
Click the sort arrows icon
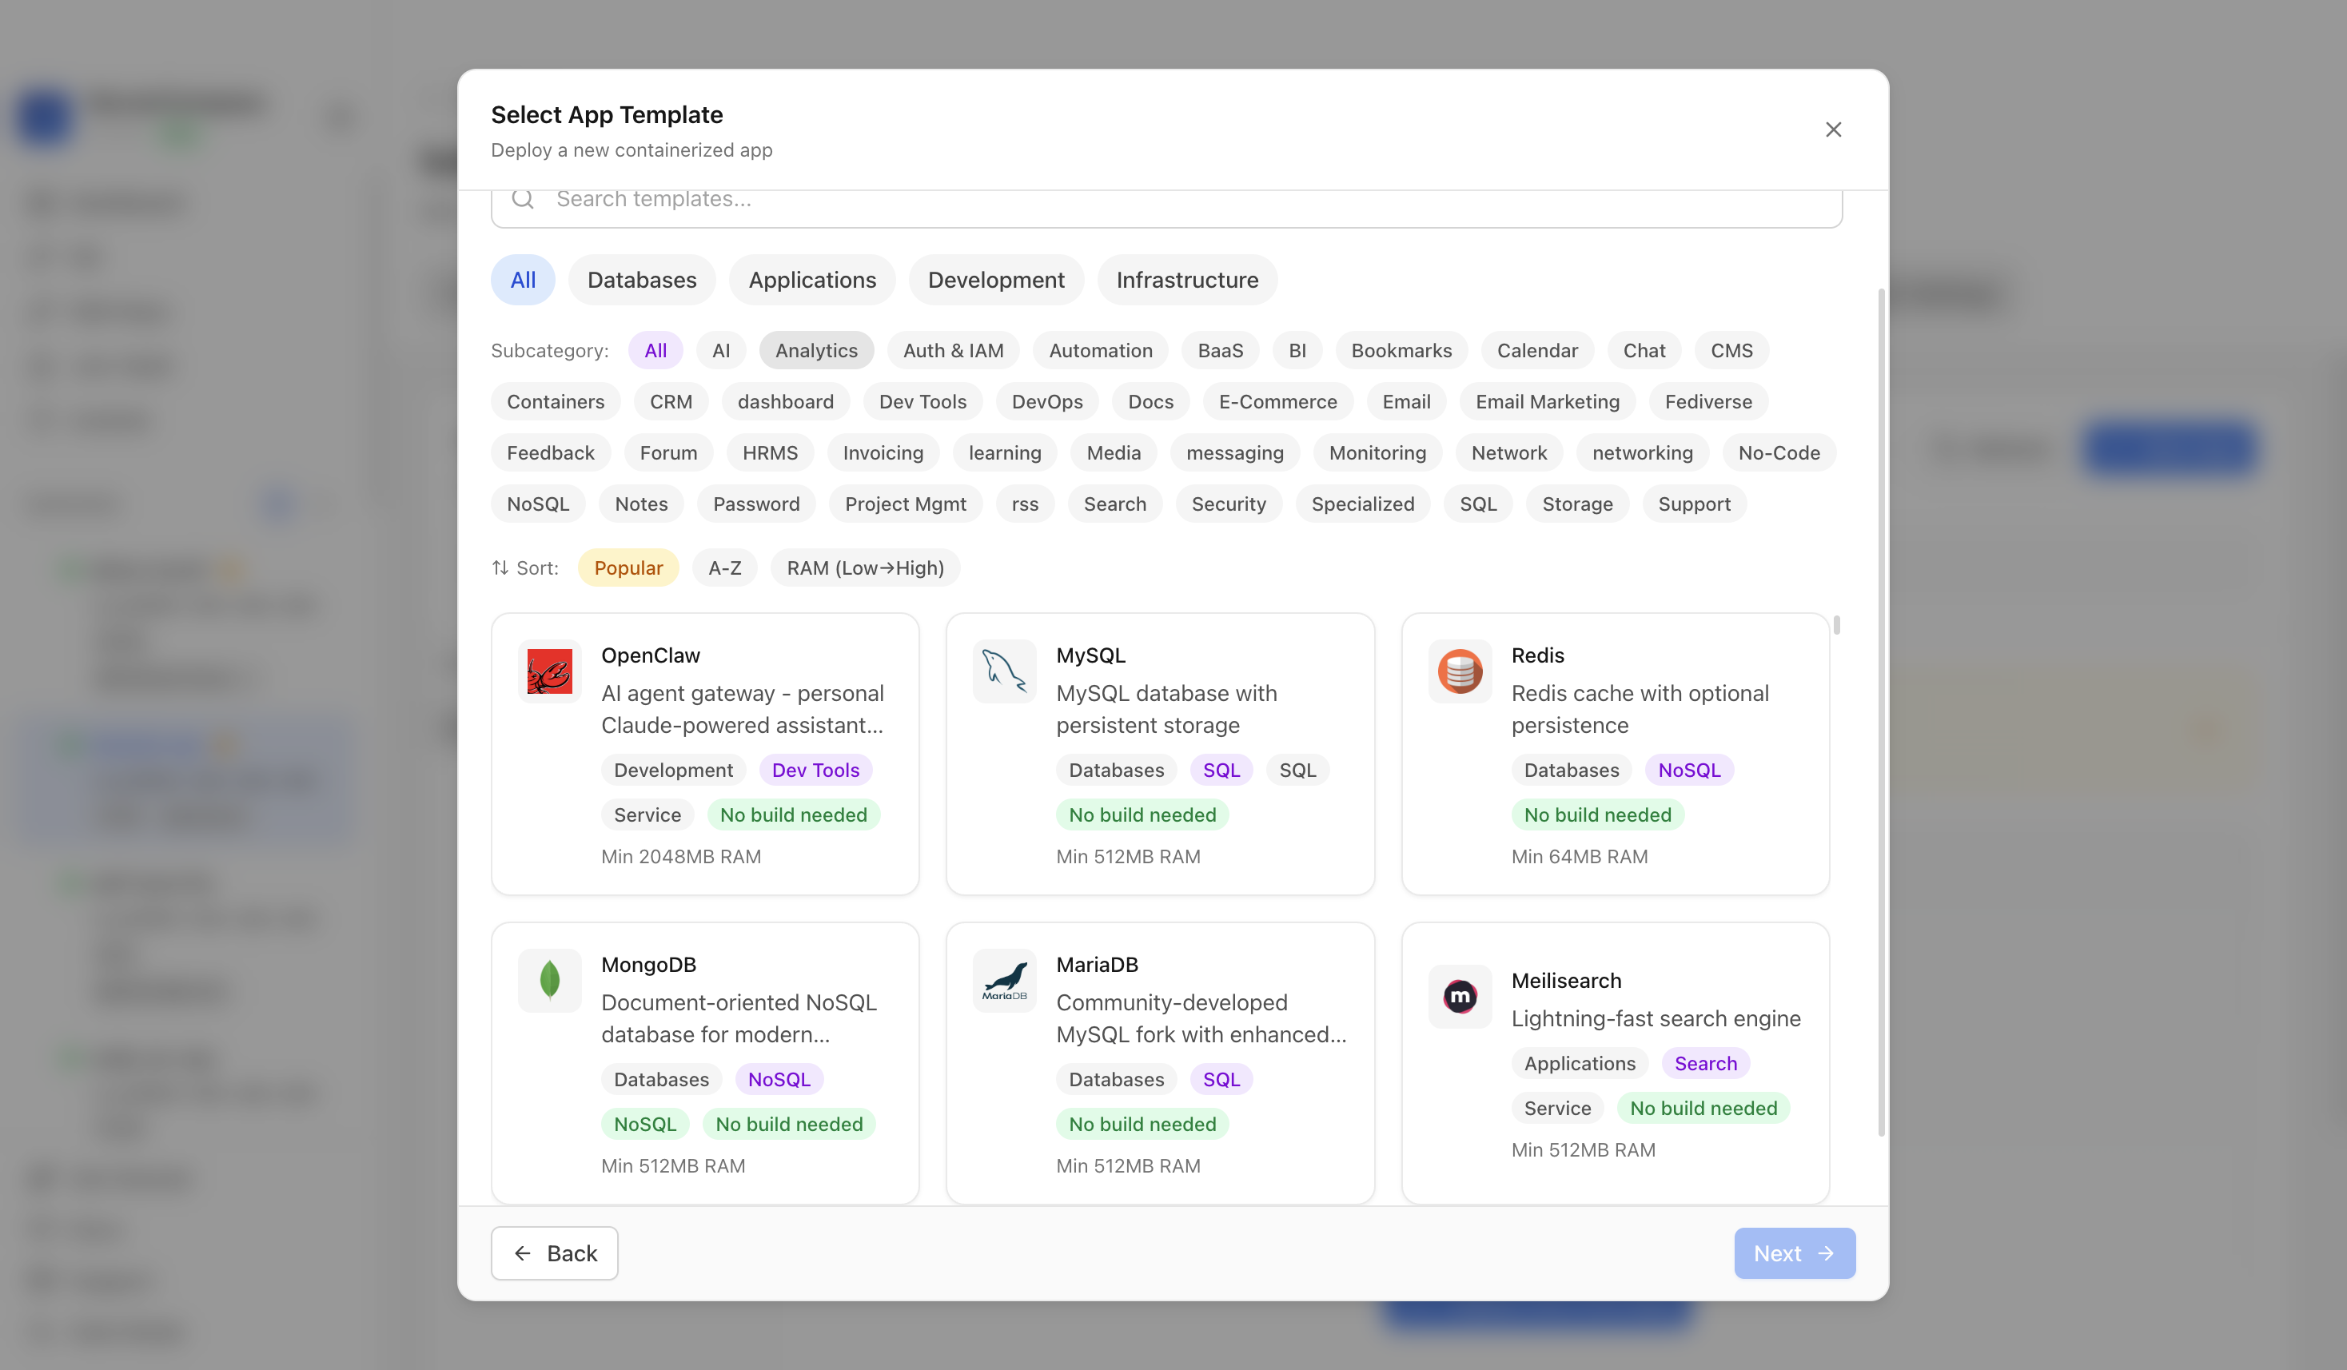(500, 568)
